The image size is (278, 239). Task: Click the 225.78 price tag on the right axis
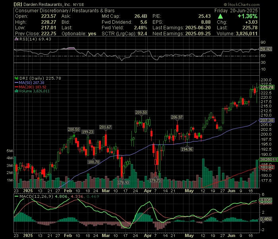click(x=266, y=87)
